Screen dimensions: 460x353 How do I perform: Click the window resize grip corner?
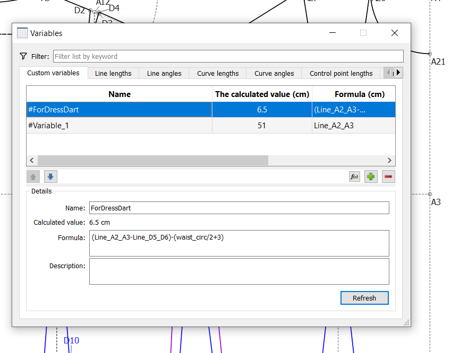coord(406,323)
